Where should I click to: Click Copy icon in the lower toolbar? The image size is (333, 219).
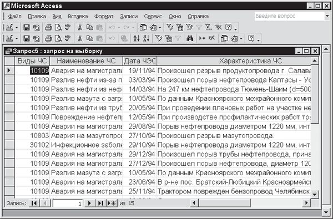pos(89,38)
